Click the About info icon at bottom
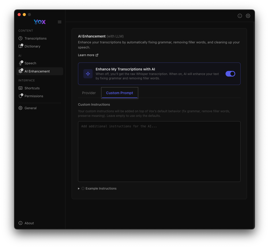This screenshot has width=269, height=248. pyautogui.click(x=20, y=223)
